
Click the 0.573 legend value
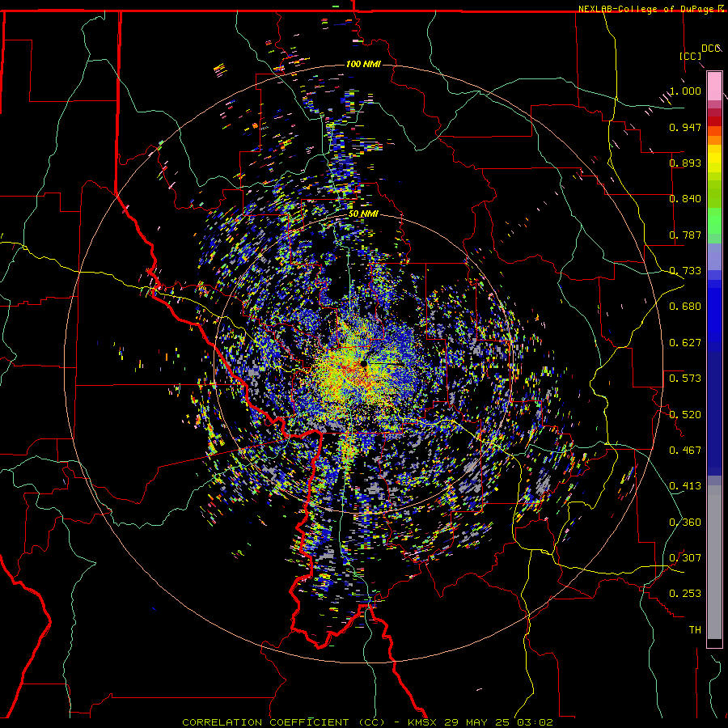[x=685, y=379]
